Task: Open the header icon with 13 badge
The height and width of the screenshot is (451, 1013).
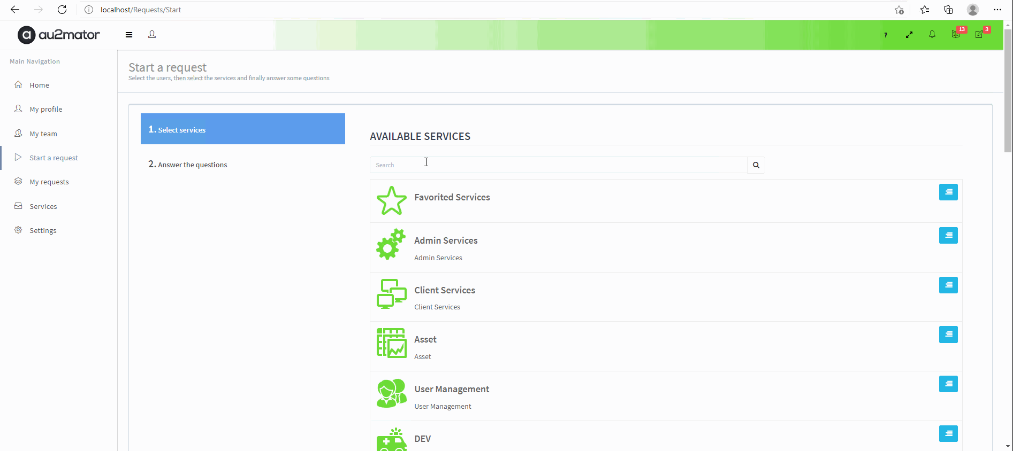Action: pos(956,34)
